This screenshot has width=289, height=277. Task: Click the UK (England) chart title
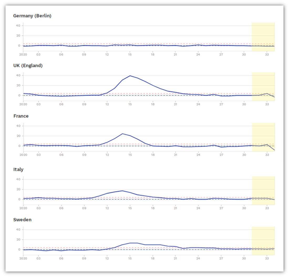click(x=28, y=66)
